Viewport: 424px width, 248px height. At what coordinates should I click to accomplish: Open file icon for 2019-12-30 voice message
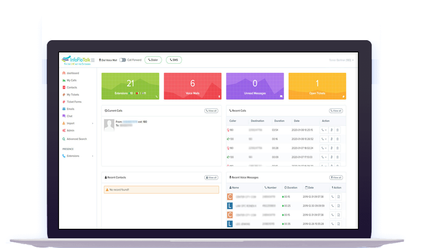click(x=339, y=206)
